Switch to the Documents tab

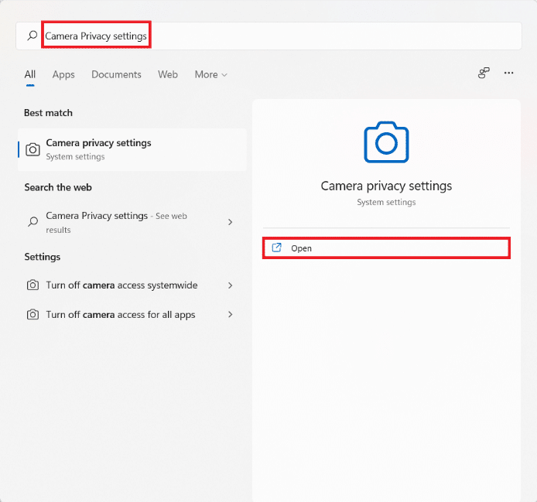116,74
